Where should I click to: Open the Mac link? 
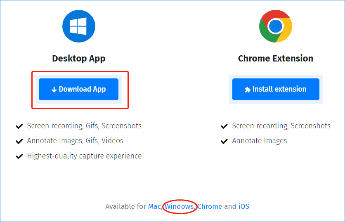pyautogui.click(x=154, y=206)
